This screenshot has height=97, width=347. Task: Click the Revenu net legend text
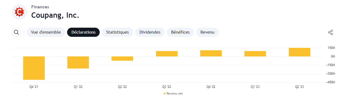pos(175,94)
